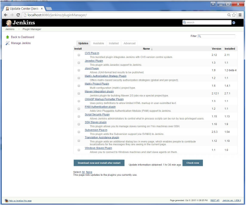This screenshot has width=246, height=205.
Task: Click Download now and install after restart
Action: click(x=99, y=163)
